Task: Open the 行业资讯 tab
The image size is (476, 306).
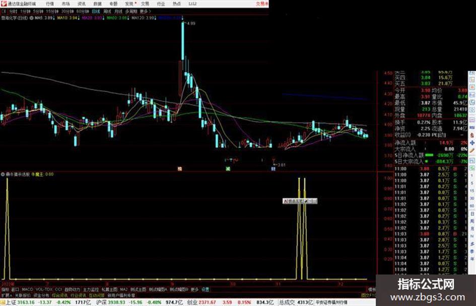Action: [x=78, y=295]
